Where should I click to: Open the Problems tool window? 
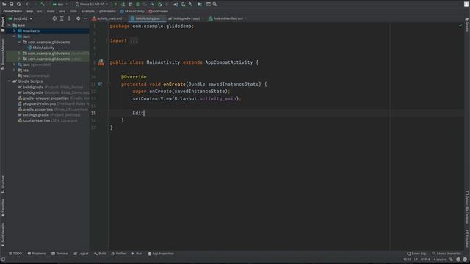37,254
